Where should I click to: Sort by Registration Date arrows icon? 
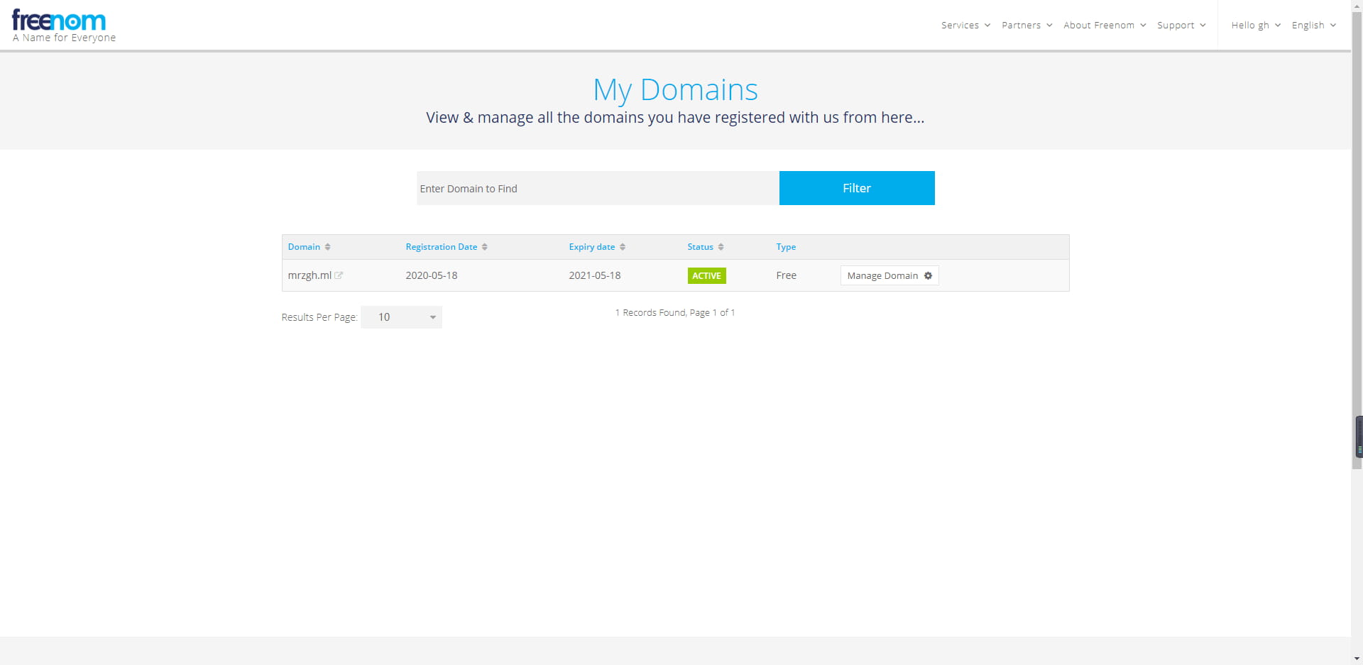[484, 247]
